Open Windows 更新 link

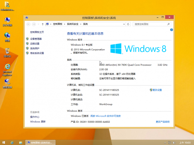[x=38, y=121]
